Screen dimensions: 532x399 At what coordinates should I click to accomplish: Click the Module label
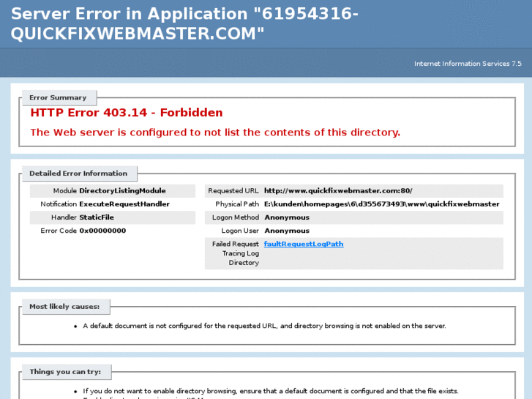(x=65, y=190)
